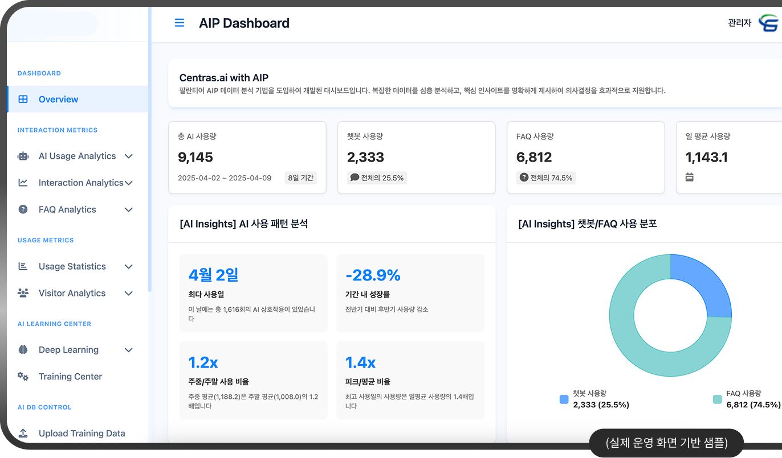Toggle the 챗봇 사용량 blue legend swatch
The image size is (782, 458).
click(564, 399)
